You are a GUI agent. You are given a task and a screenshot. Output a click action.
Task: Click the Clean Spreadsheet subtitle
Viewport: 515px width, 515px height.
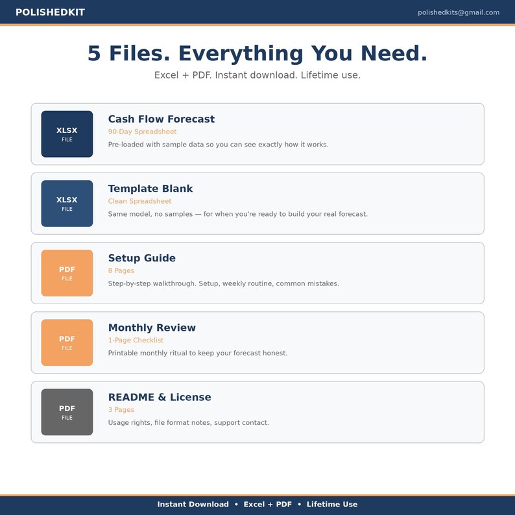pos(139,201)
